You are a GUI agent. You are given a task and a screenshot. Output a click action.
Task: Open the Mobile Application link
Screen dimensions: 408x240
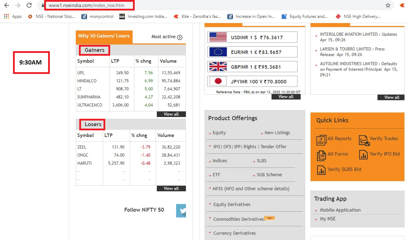340,210
